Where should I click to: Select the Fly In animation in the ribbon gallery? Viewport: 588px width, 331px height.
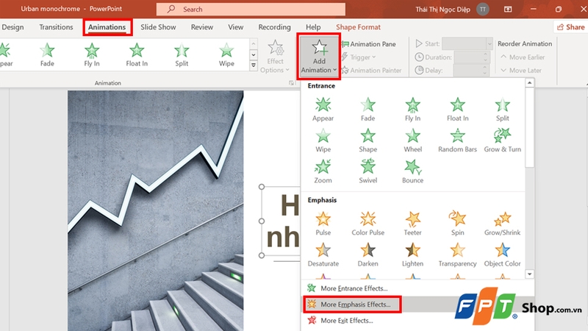(92, 54)
